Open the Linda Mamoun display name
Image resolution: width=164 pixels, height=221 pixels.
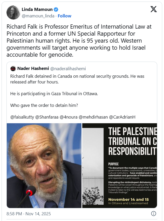tap(38, 10)
